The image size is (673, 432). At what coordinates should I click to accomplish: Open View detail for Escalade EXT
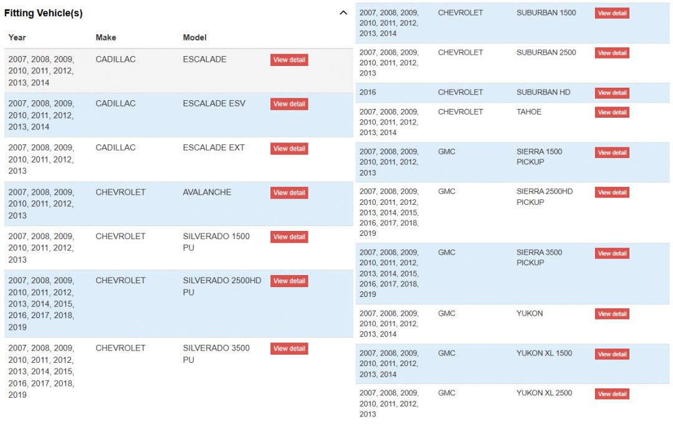[x=289, y=149]
